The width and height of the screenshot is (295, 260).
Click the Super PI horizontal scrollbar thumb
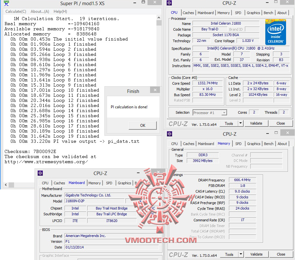pos(11,185)
